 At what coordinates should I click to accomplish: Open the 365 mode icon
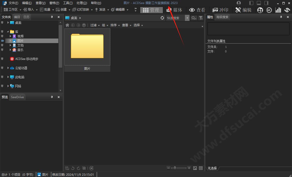[x=269, y=10]
